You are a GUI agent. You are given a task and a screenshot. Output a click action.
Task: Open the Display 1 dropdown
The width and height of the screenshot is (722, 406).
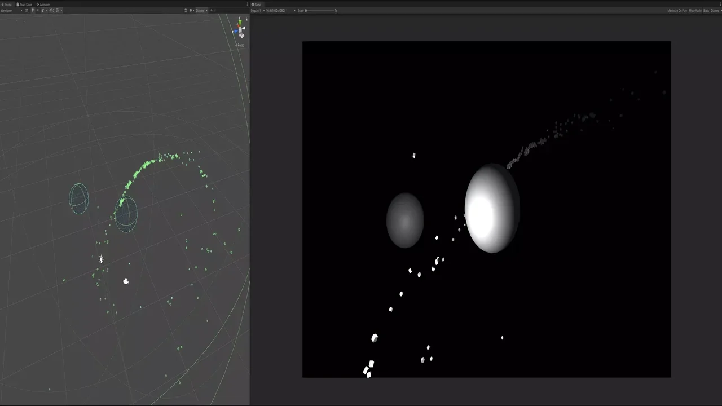tap(258, 11)
